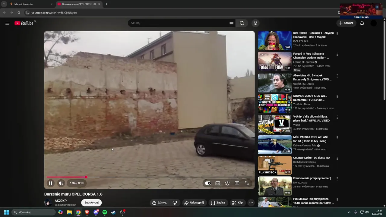
Task: Open options for SOUNDS 2000's KIDS video
Action: pos(337,96)
